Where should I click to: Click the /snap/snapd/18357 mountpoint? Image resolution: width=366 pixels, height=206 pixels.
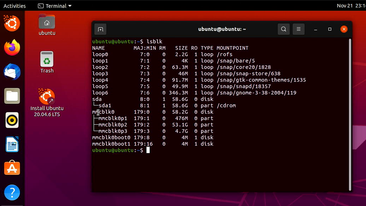click(x=244, y=86)
